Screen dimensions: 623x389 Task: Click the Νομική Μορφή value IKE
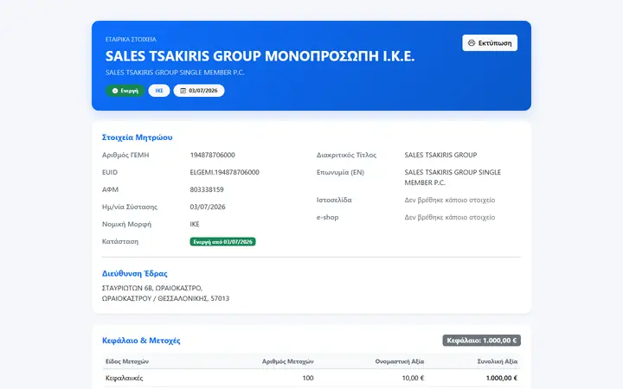click(195, 224)
